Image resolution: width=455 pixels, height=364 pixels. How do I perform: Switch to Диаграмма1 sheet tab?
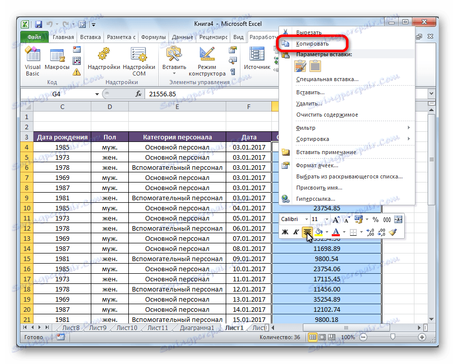[197, 327]
